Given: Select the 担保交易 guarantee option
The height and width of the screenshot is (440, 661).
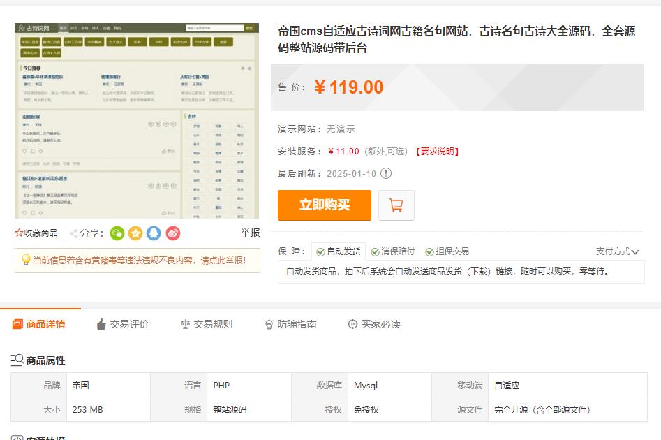Looking at the screenshot, I should pyautogui.click(x=447, y=251).
